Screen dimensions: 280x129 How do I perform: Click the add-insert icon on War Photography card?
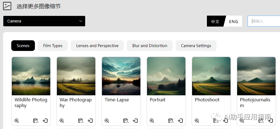tap(90, 121)
